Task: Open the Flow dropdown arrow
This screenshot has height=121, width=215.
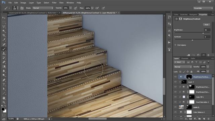Action: (x=92, y=8)
